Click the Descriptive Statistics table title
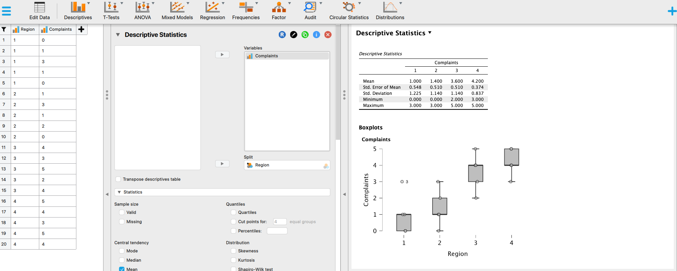Viewport: 677px width, 271px height. click(380, 54)
